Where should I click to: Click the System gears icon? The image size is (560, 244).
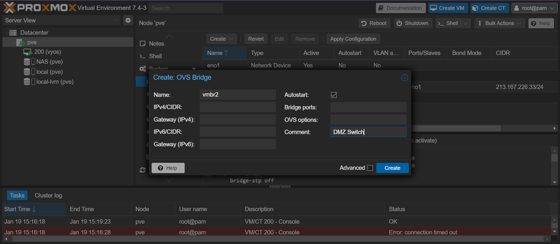click(143, 69)
